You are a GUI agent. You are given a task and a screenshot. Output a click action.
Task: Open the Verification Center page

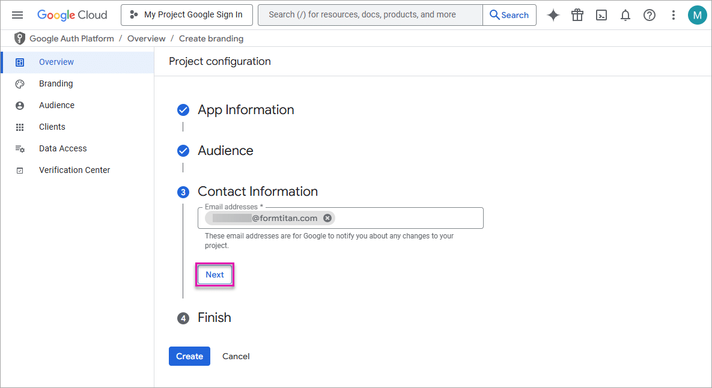(75, 169)
